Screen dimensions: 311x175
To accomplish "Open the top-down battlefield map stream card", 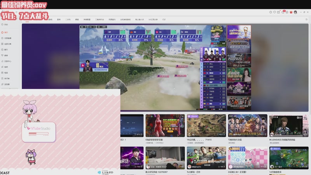I will 206,126.
